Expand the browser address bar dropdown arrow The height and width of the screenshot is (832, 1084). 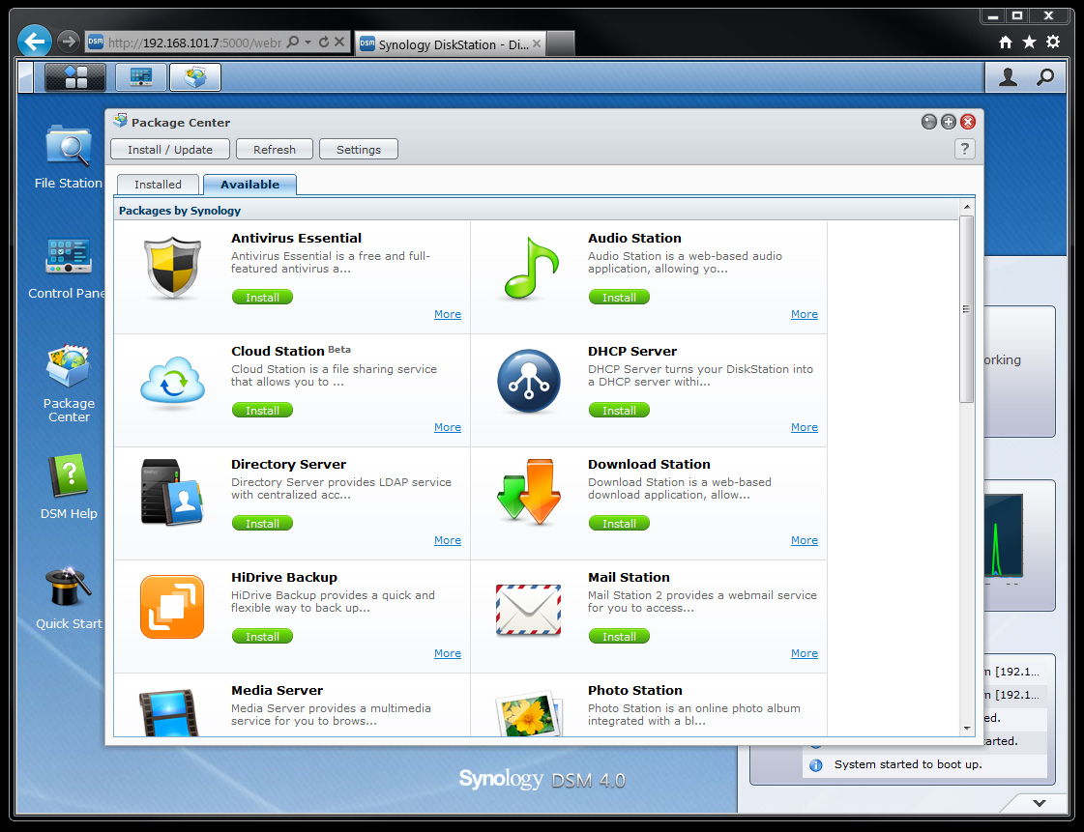(x=308, y=43)
